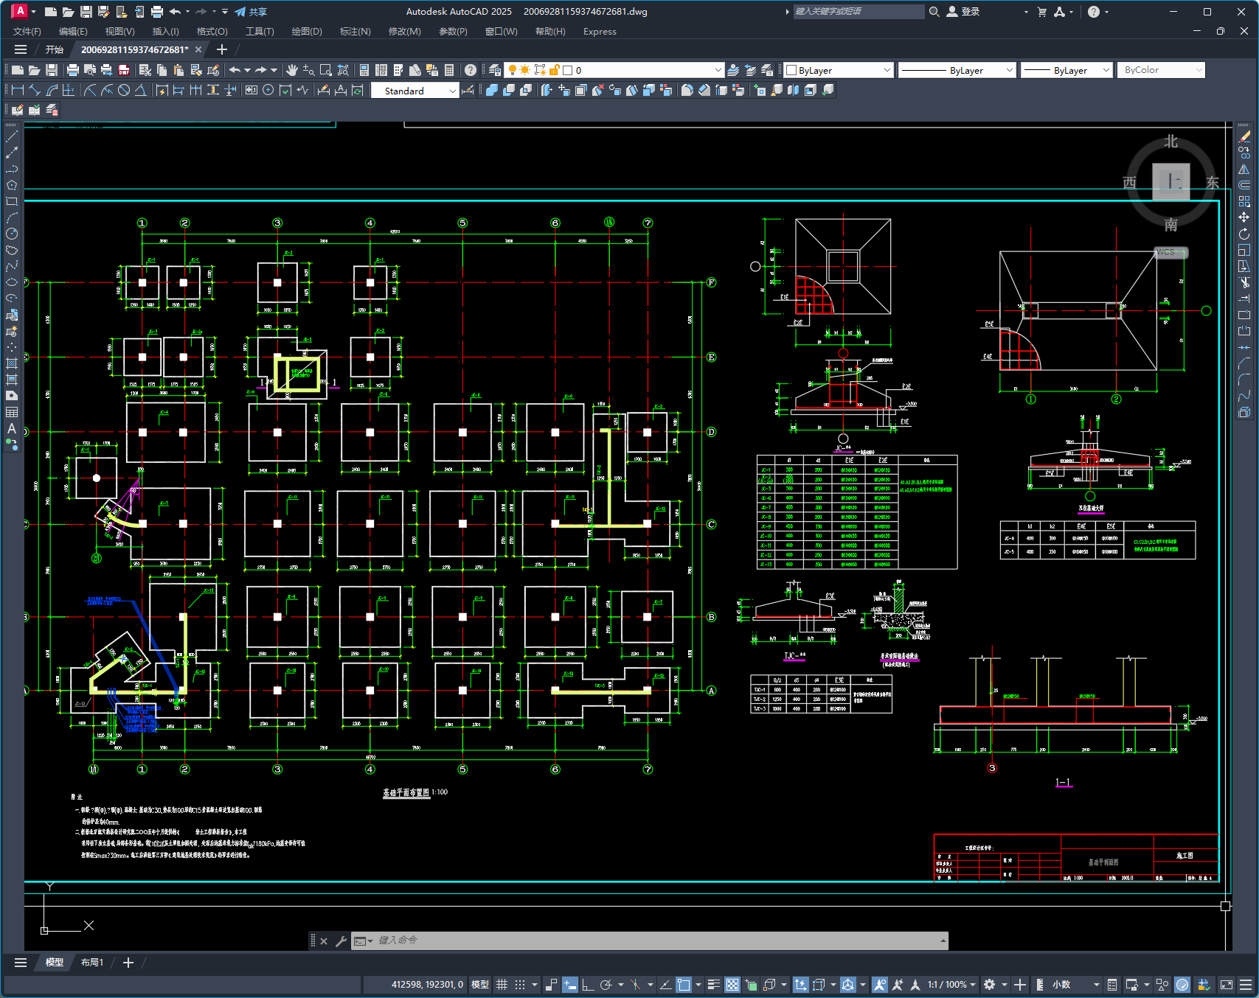
Task: Click the Hatch tool icon
Action: 12,363
